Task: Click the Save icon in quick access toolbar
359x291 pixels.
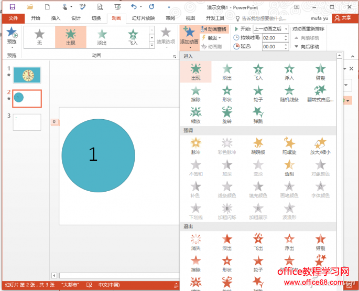Action: point(13,7)
